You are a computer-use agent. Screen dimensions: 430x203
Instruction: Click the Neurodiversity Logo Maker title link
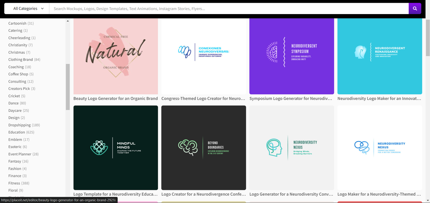coord(379,99)
